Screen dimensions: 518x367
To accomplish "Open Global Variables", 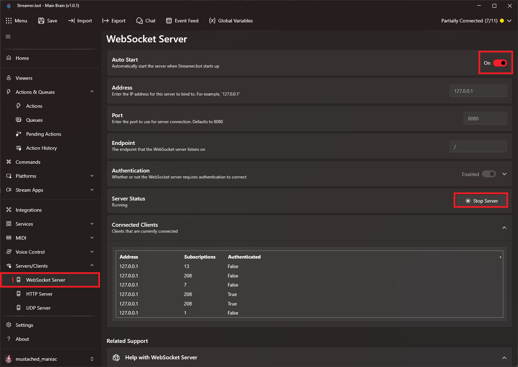I will click(x=231, y=21).
